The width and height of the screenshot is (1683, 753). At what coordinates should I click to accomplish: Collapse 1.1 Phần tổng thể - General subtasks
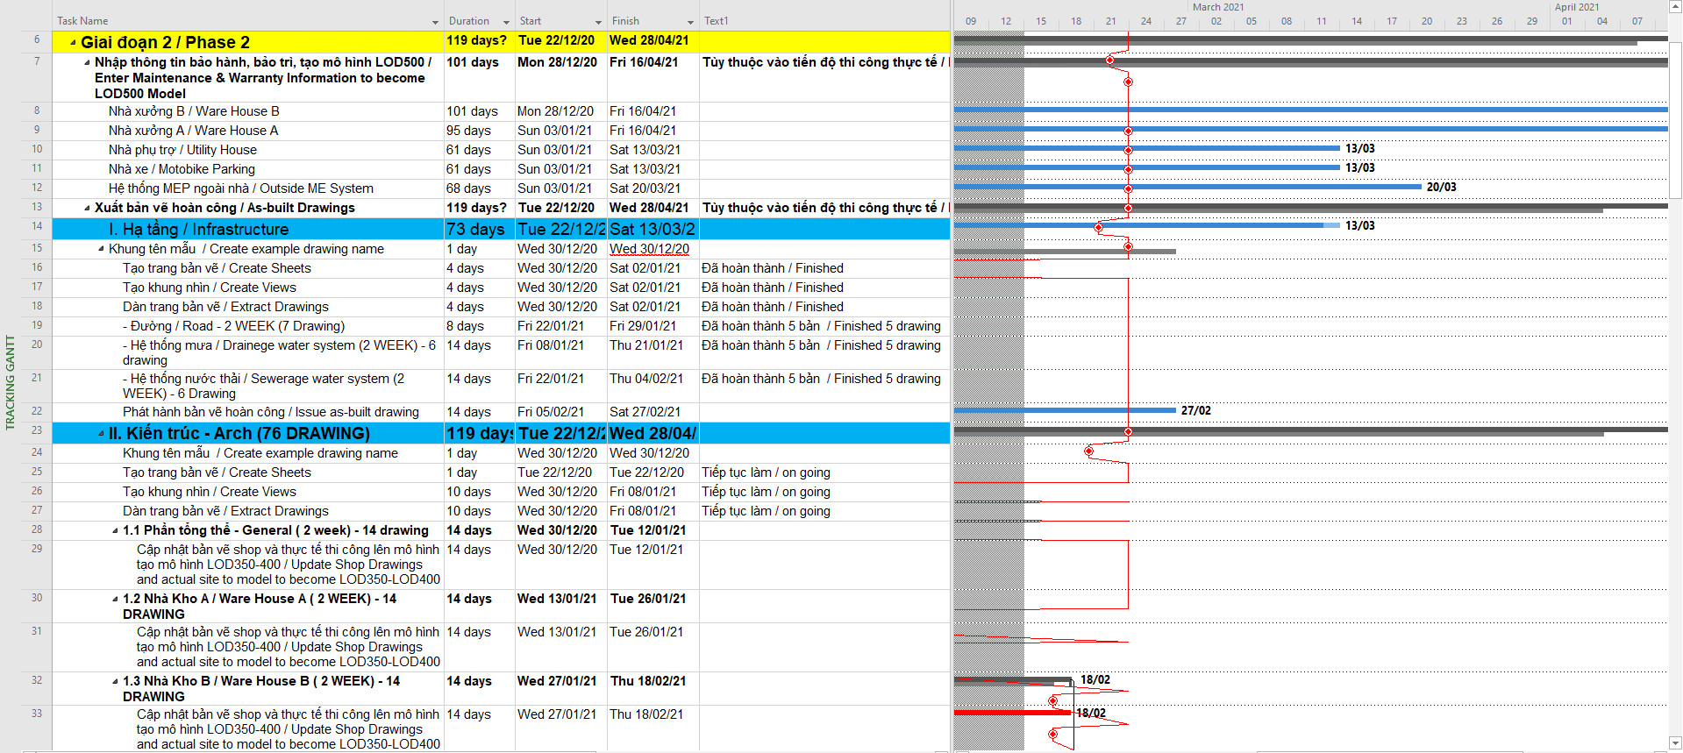click(x=115, y=531)
